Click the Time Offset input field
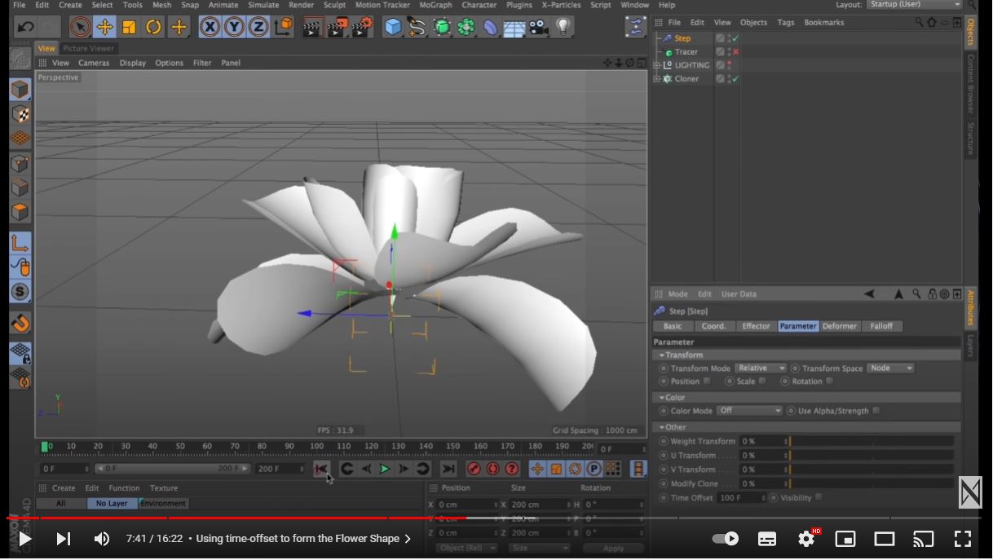 click(740, 498)
